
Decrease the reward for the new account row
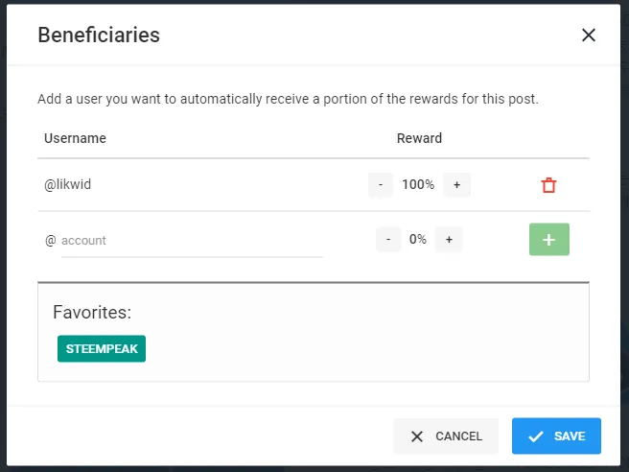[x=388, y=240]
